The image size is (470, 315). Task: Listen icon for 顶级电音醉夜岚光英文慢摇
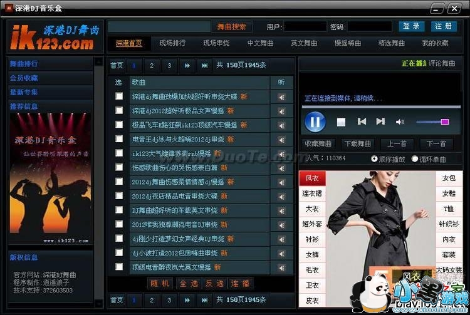tap(281, 267)
